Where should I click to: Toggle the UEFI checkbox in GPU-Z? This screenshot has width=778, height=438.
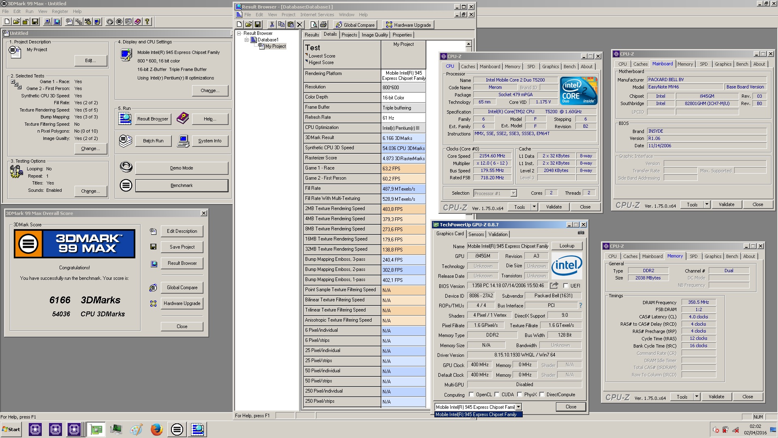[x=566, y=286]
